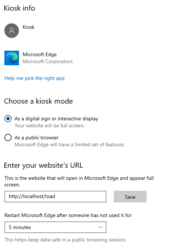Click the Enter your website's URL heading
Screen dimensions: 195x248
click(43, 166)
